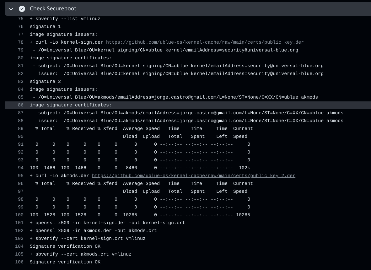Click "Signature verification OK" on line 106
371x270 pixels.
pyautogui.click(x=65, y=262)
